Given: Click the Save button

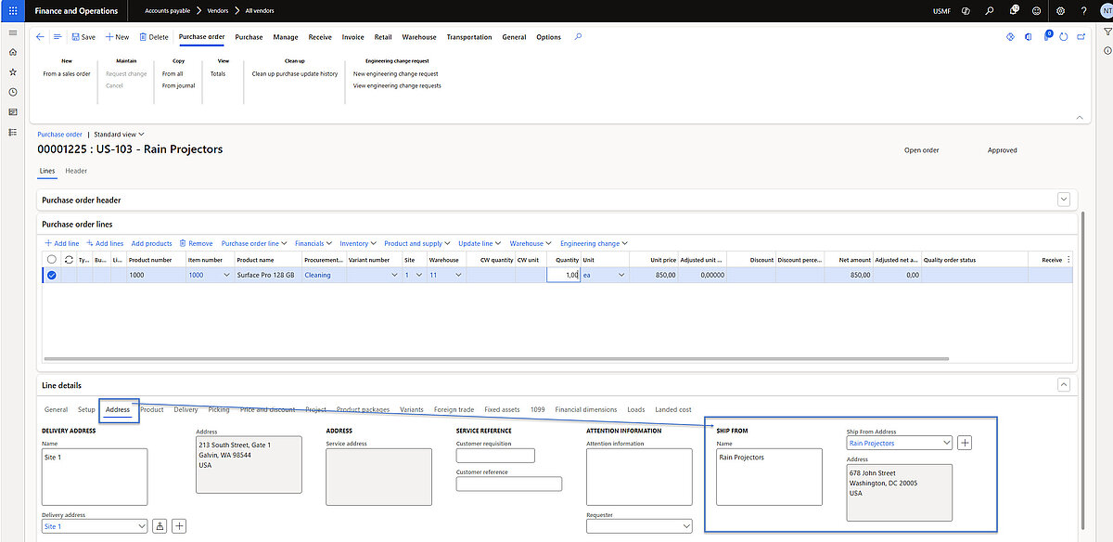Looking at the screenshot, I should (83, 37).
